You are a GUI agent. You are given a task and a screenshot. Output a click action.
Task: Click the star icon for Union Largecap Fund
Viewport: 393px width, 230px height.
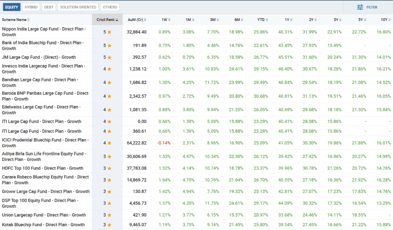click(x=109, y=215)
